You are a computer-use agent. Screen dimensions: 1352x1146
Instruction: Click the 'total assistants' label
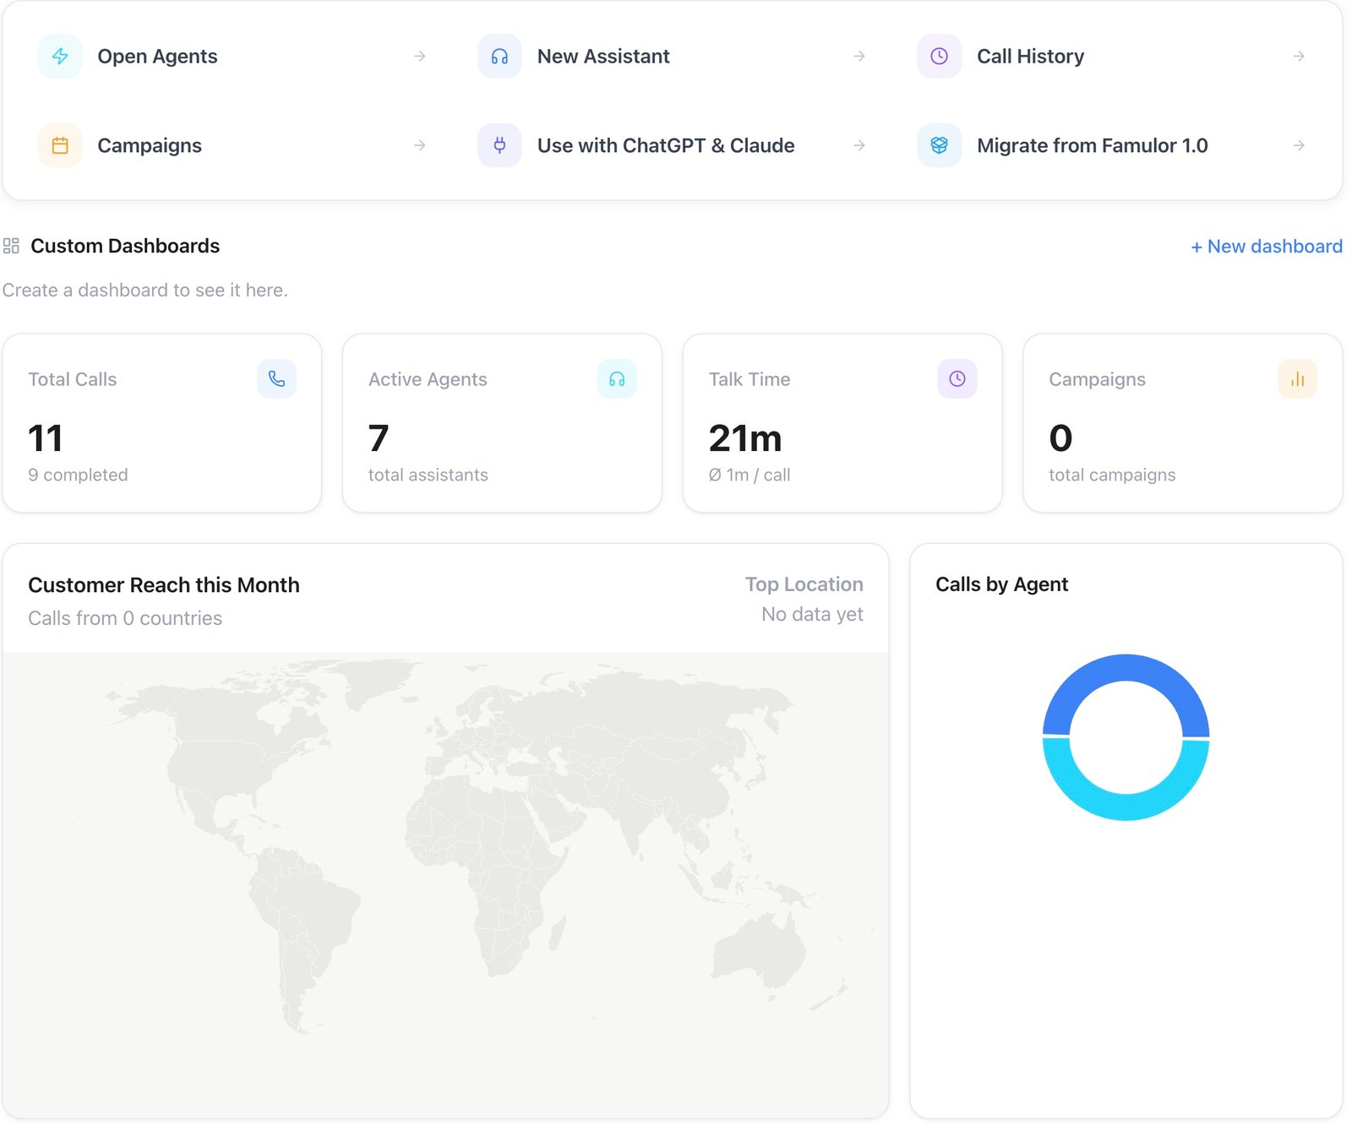(428, 475)
